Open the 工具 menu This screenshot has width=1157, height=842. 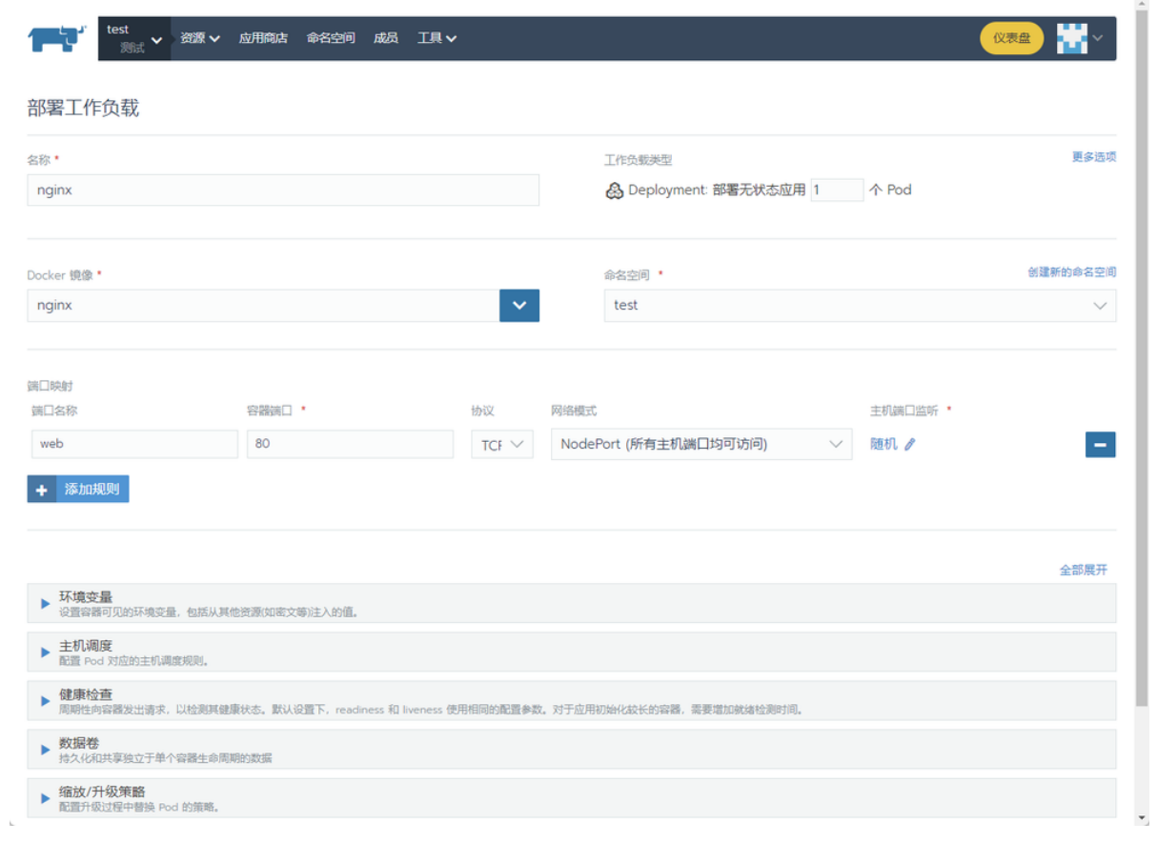click(x=436, y=38)
